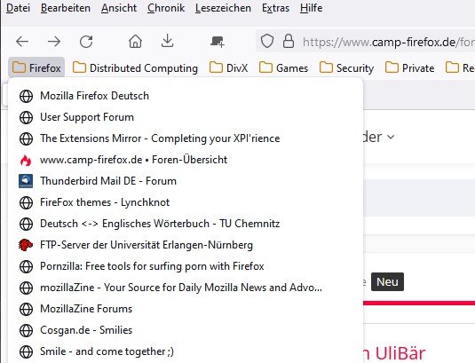Image resolution: width=475 pixels, height=363 pixels.
Task: Click the flame icon of camp-firefox.de bookmark
Action: tap(26, 160)
